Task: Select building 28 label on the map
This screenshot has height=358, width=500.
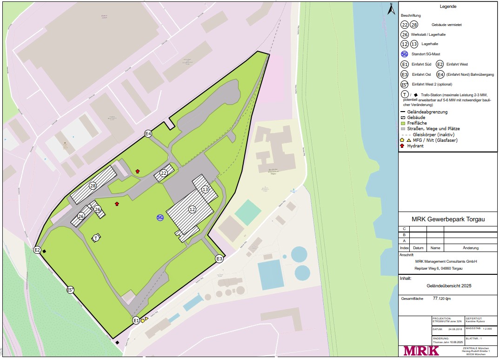Action: click(93, 186)
